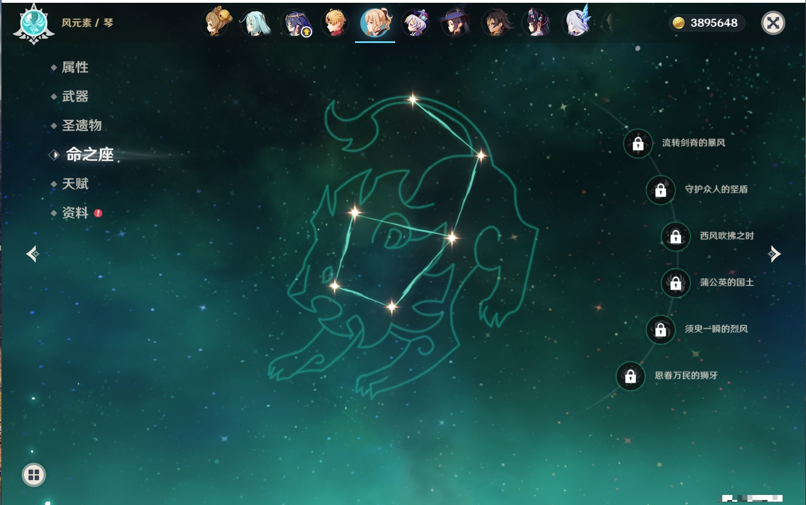806x505 pixels.
Task: Click the red alert badge beside 资料
Action: tap(98, 213)
